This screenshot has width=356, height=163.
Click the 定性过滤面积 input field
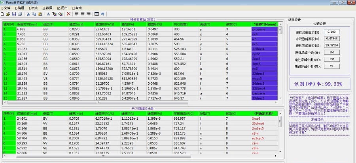(331, 31)
